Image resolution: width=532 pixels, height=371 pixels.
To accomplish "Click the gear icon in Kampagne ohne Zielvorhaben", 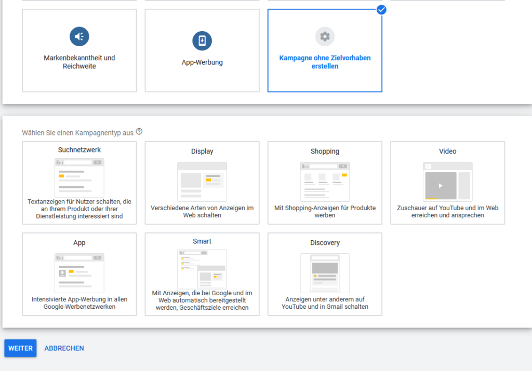I will click(x=325, y=36).
